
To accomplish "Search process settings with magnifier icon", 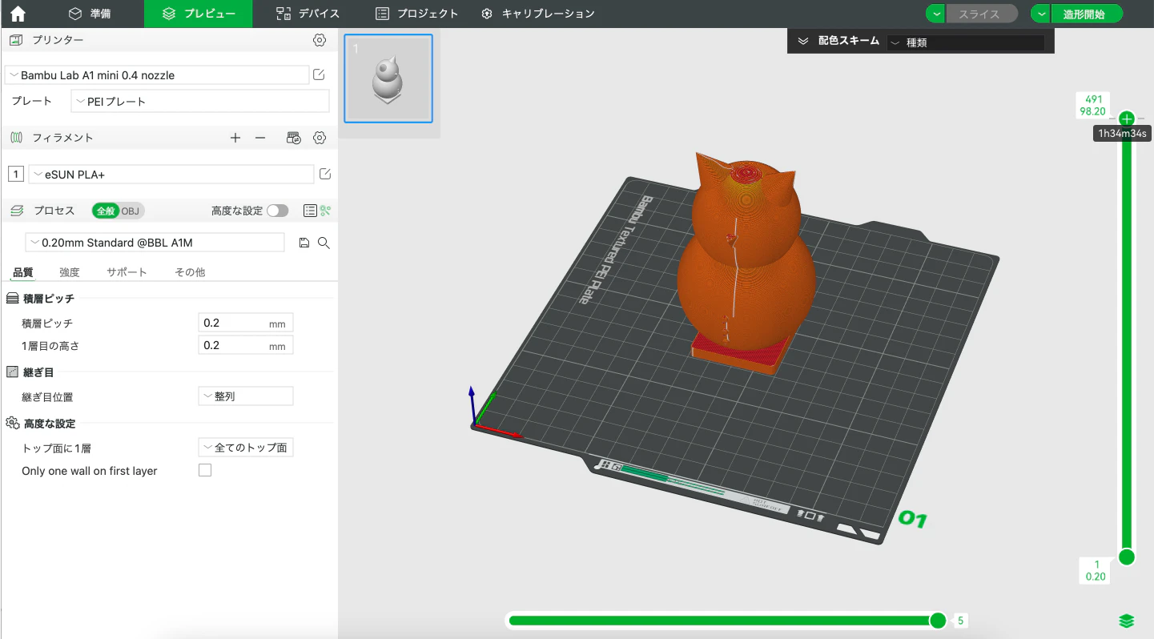I will click(x=324, y=243).
